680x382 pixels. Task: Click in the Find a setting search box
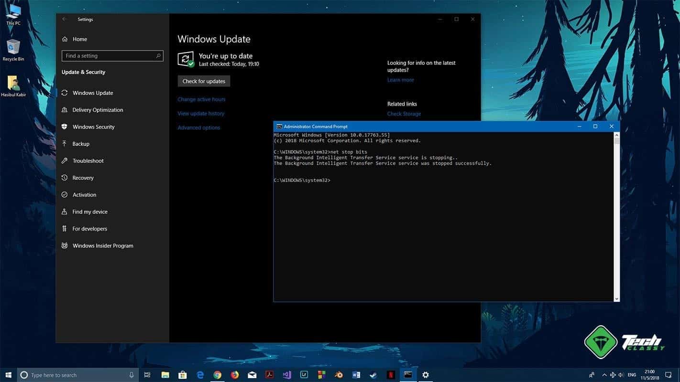tap(112, 55)
